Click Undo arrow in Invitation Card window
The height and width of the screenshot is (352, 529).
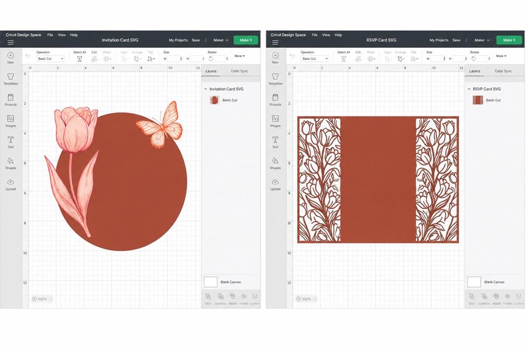click(28, 57)
